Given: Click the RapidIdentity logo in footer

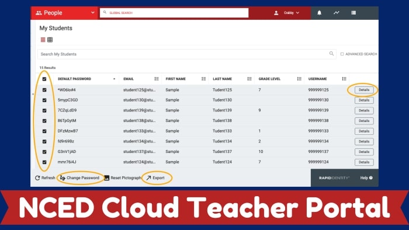Looking at the screenshot, I should pos(334,178).
